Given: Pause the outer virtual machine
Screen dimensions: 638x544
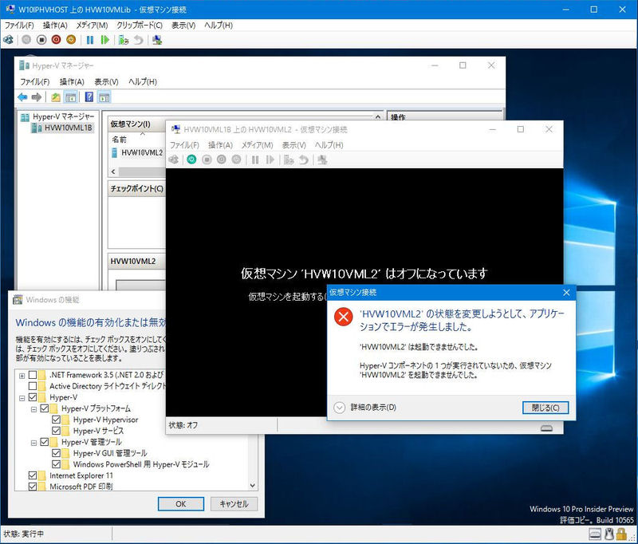Looking at the screenshot, I should point(90,40).
